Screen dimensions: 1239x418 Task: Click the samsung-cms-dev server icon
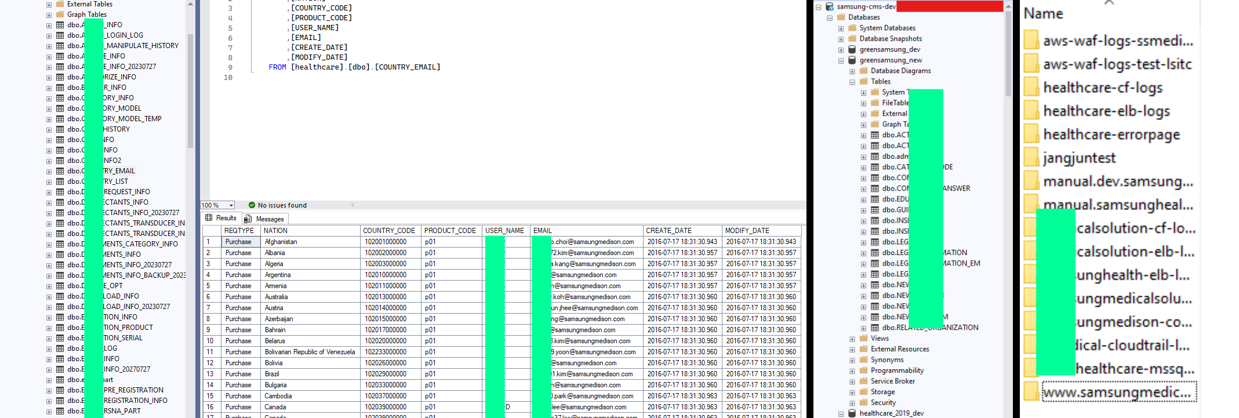(830, 7)
